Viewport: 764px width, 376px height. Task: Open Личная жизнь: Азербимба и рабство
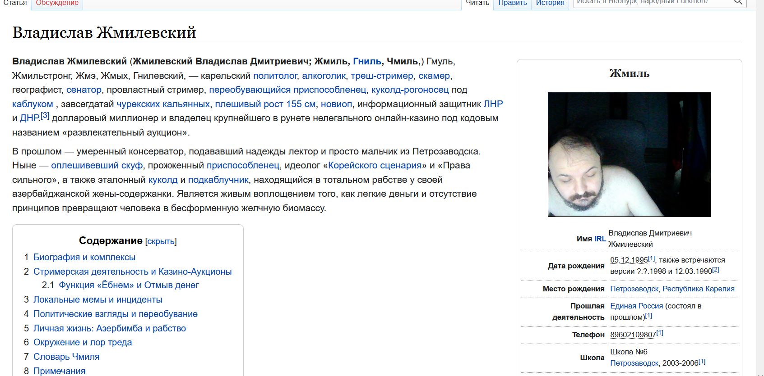[x=110, y=328]
